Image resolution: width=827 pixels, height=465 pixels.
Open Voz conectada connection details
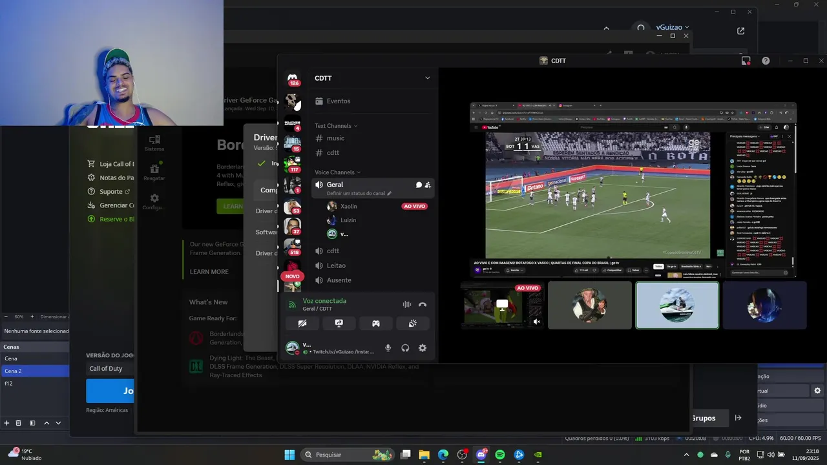pyautogui.click(x=324, y=301)
